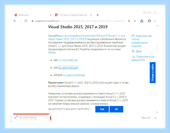Answer 'Ні' to the helpfulness question
This screenshot has height=133, width=170.
click(x=116, y=109)
